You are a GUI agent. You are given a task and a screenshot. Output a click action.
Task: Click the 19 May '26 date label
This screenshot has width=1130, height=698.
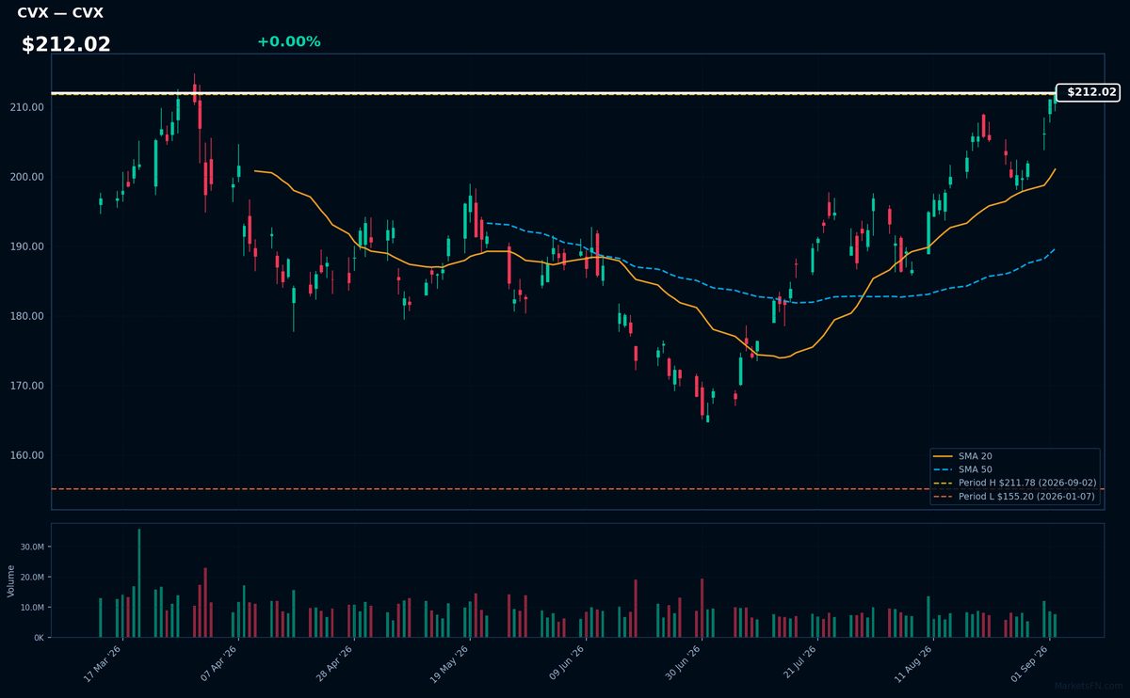click(451, 663)
